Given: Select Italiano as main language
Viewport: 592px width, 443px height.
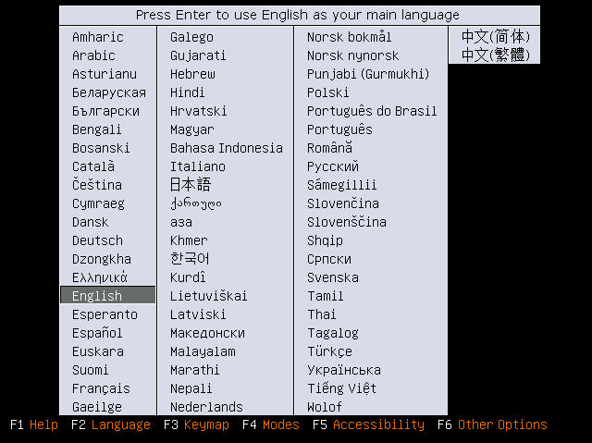Looking at the screenshot, I should 197,166.
